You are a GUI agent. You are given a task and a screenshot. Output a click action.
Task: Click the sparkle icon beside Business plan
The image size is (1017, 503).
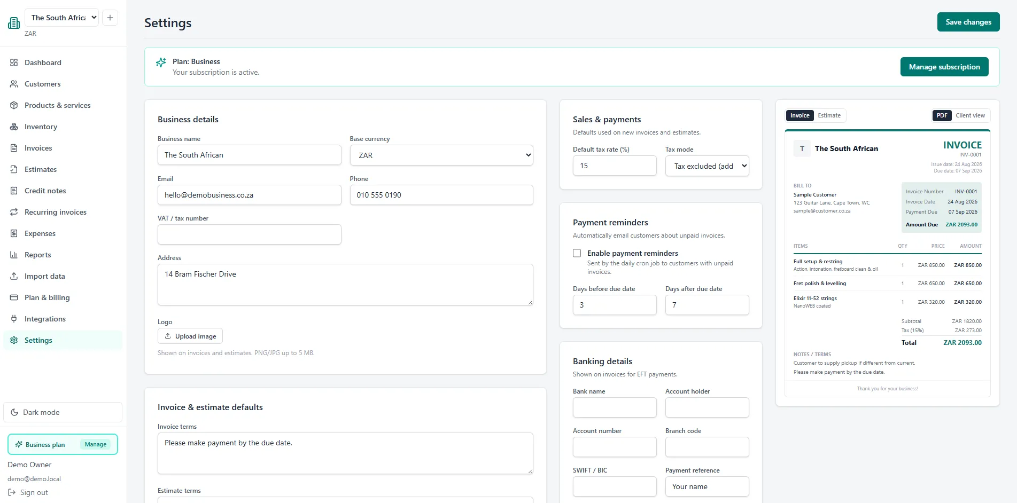click(x=19, y=444)
